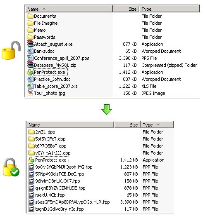
Task: Click the 2wZ1.dpp folder icon
Action: 31,132
